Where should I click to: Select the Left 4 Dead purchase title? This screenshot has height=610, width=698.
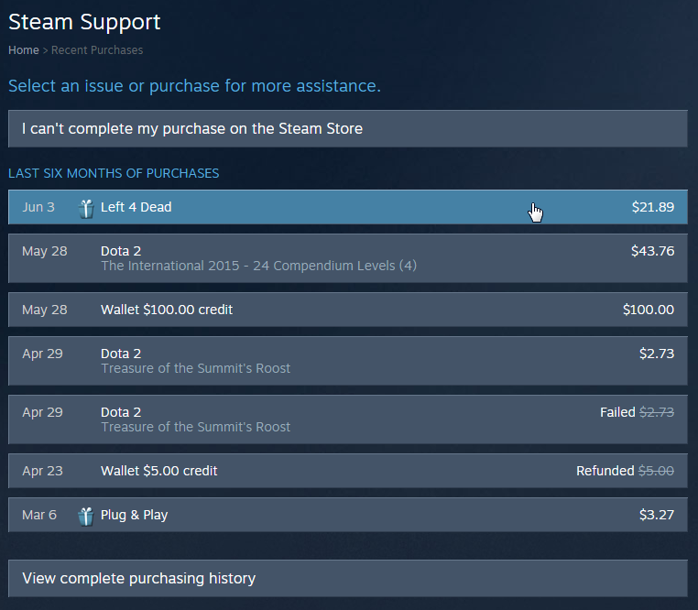coord(136,208)
